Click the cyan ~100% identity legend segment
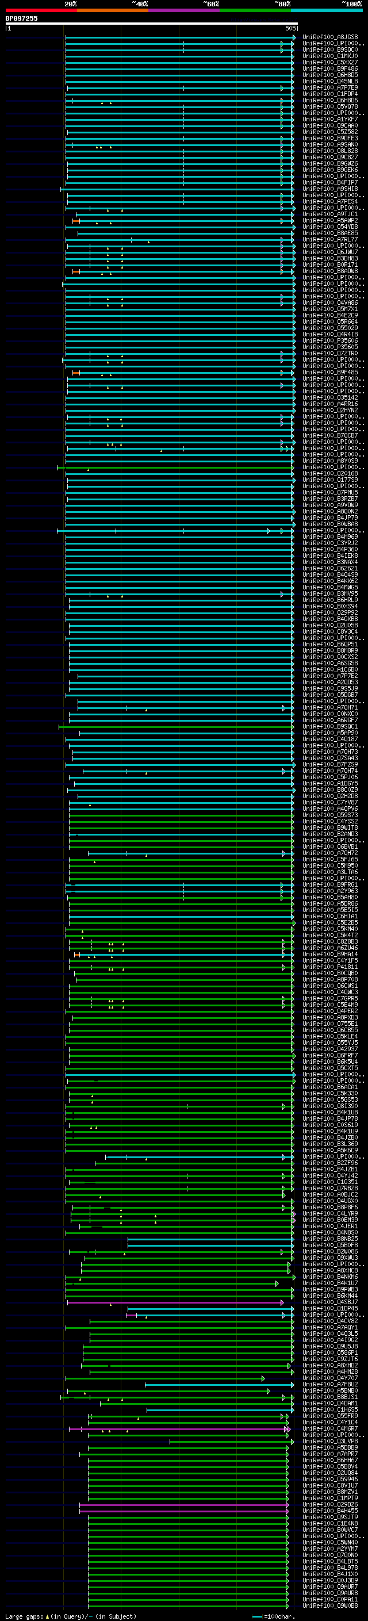 (x=327, y=10)
